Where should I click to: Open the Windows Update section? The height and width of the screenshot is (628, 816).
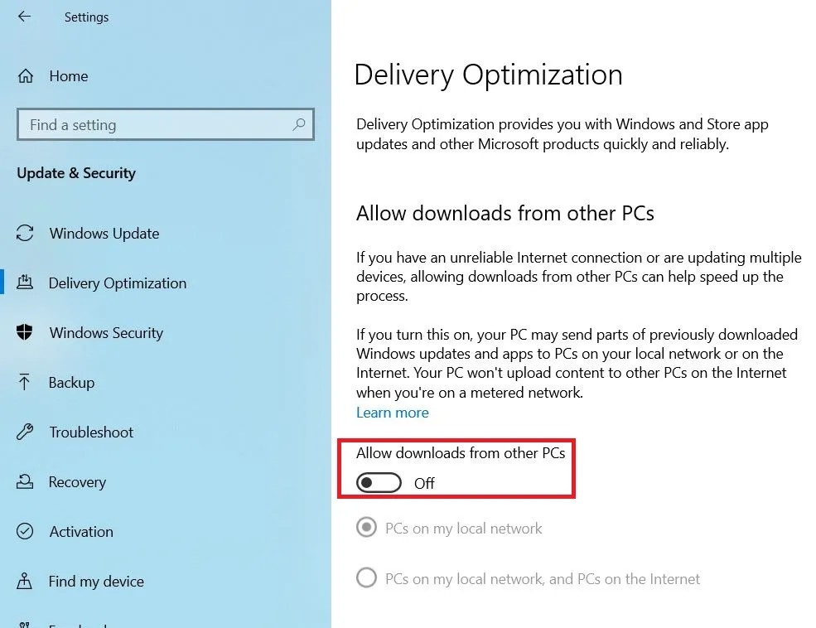104,234
